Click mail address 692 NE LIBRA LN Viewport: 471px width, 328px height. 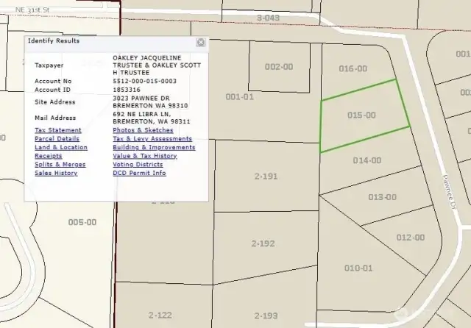[x=142, y=114]
